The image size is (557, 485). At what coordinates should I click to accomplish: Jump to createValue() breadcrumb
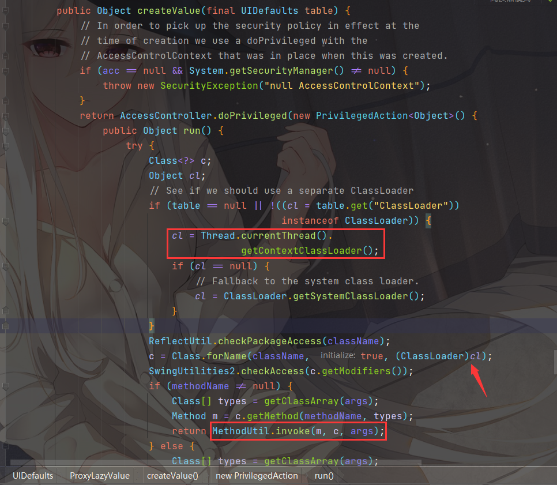[172, 476]
